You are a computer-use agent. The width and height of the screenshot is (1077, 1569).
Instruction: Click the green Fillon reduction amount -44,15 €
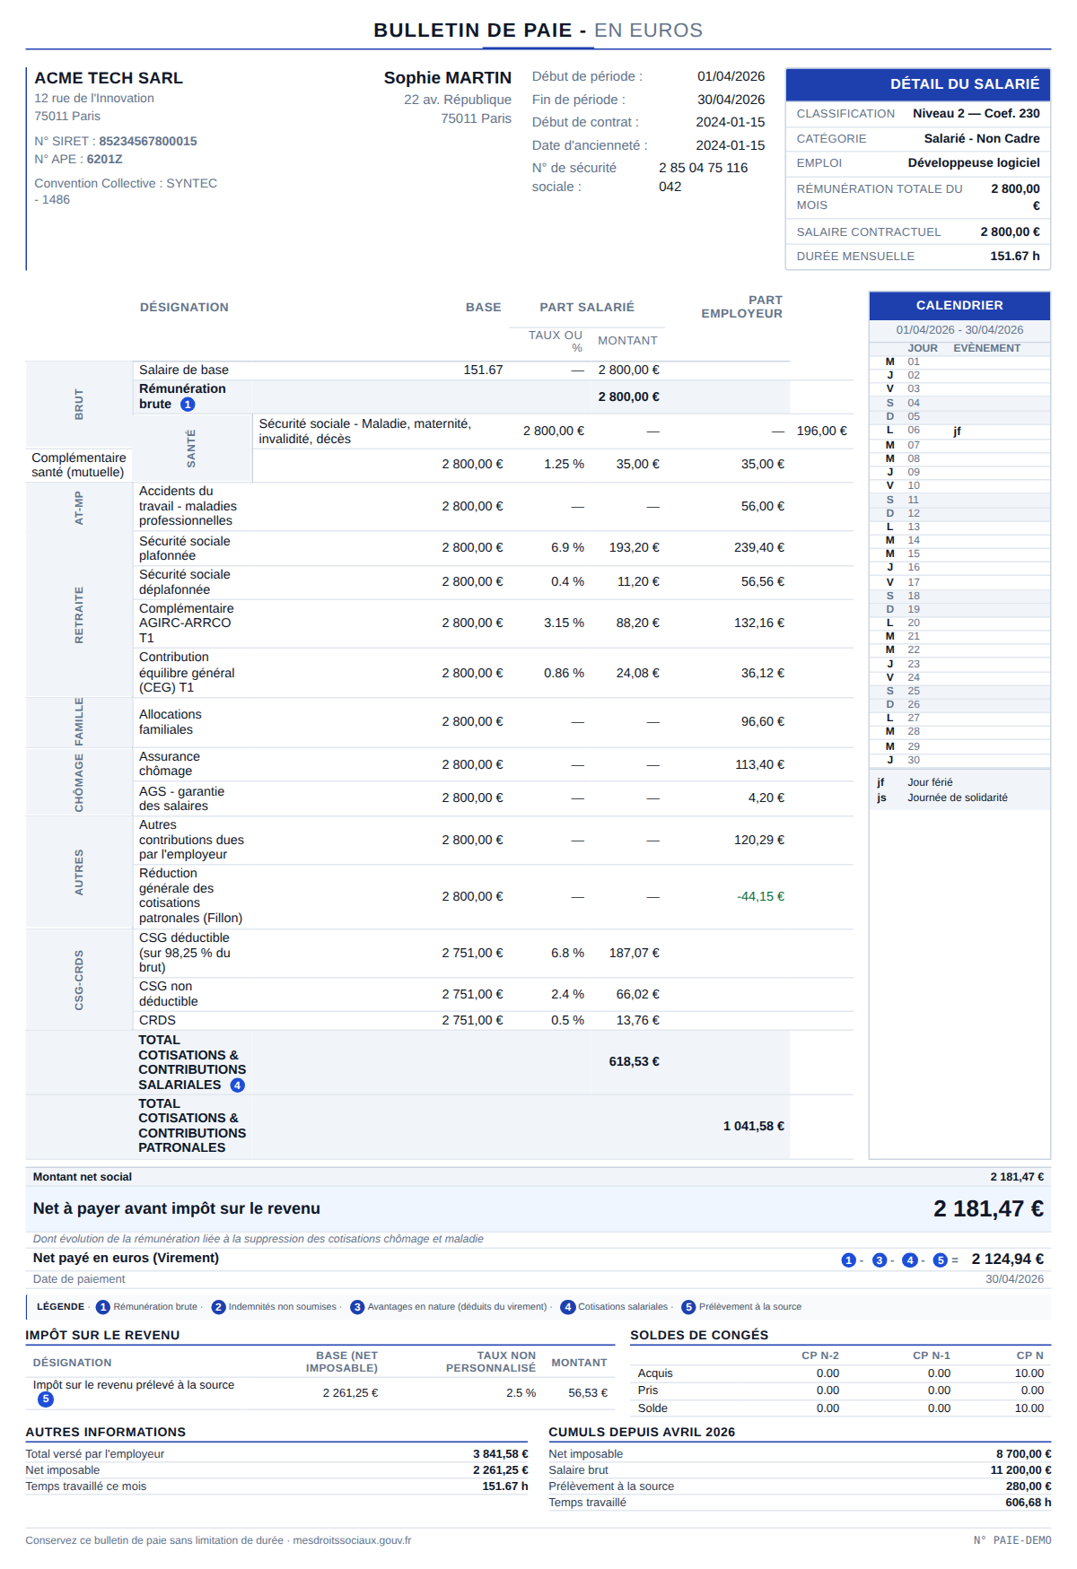[x=760, y=897]
